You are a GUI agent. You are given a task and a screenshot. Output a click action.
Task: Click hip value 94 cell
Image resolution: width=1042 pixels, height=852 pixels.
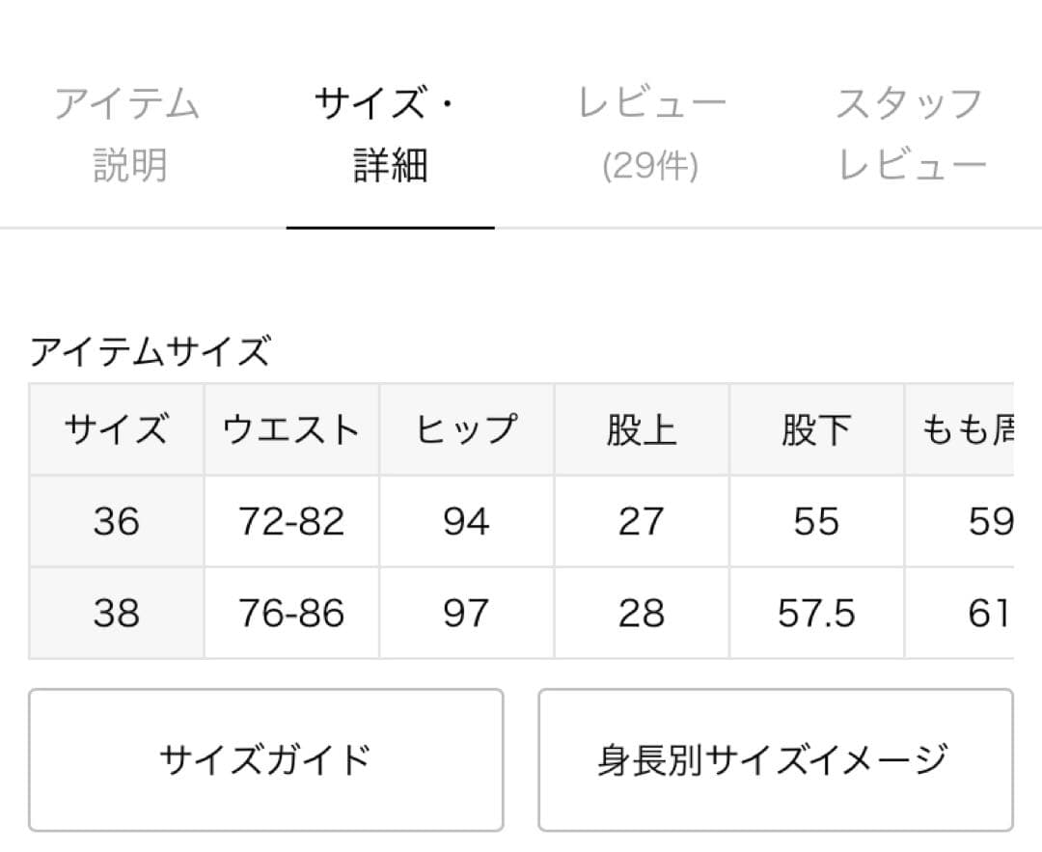(x=466, y=522)
